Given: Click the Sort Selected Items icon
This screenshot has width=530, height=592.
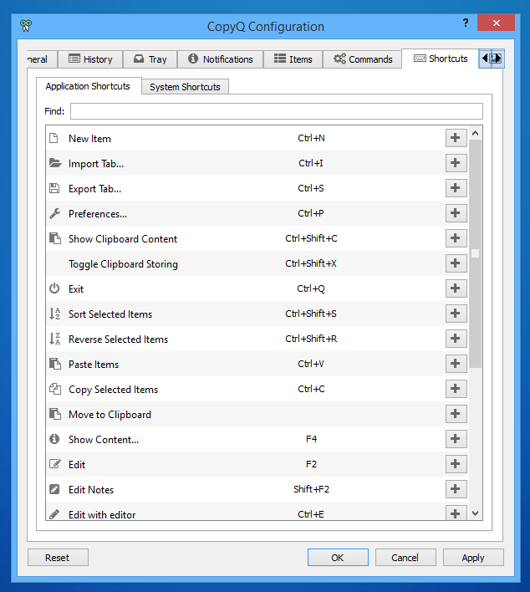Looking at the screenshot, I should [x=54, y=314].
